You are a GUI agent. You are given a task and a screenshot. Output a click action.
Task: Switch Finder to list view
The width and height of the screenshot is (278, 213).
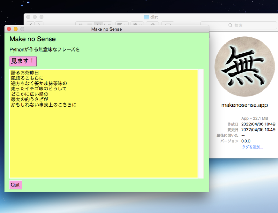pos(90,25)
